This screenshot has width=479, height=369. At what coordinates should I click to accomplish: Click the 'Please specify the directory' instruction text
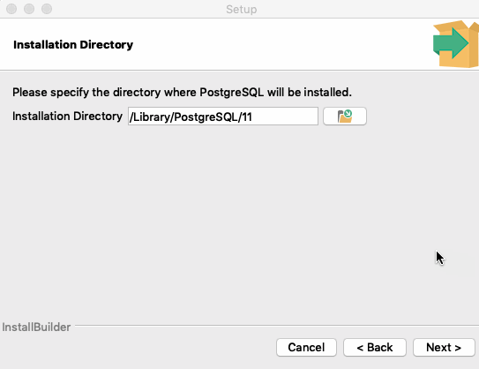[x=182, y=92]
